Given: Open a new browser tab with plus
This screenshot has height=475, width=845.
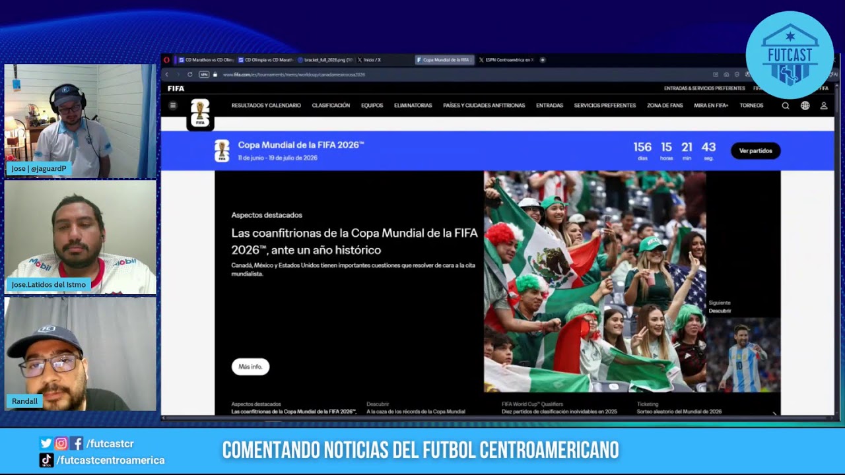Looking at the screenshot, I should click(543, 60).
